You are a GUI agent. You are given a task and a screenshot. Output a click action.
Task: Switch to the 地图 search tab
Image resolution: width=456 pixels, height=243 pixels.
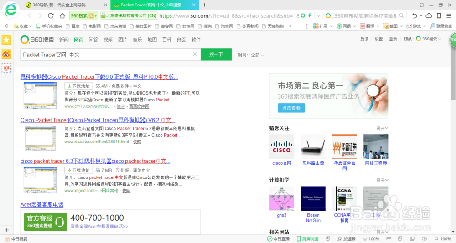[x=152, y=40]
